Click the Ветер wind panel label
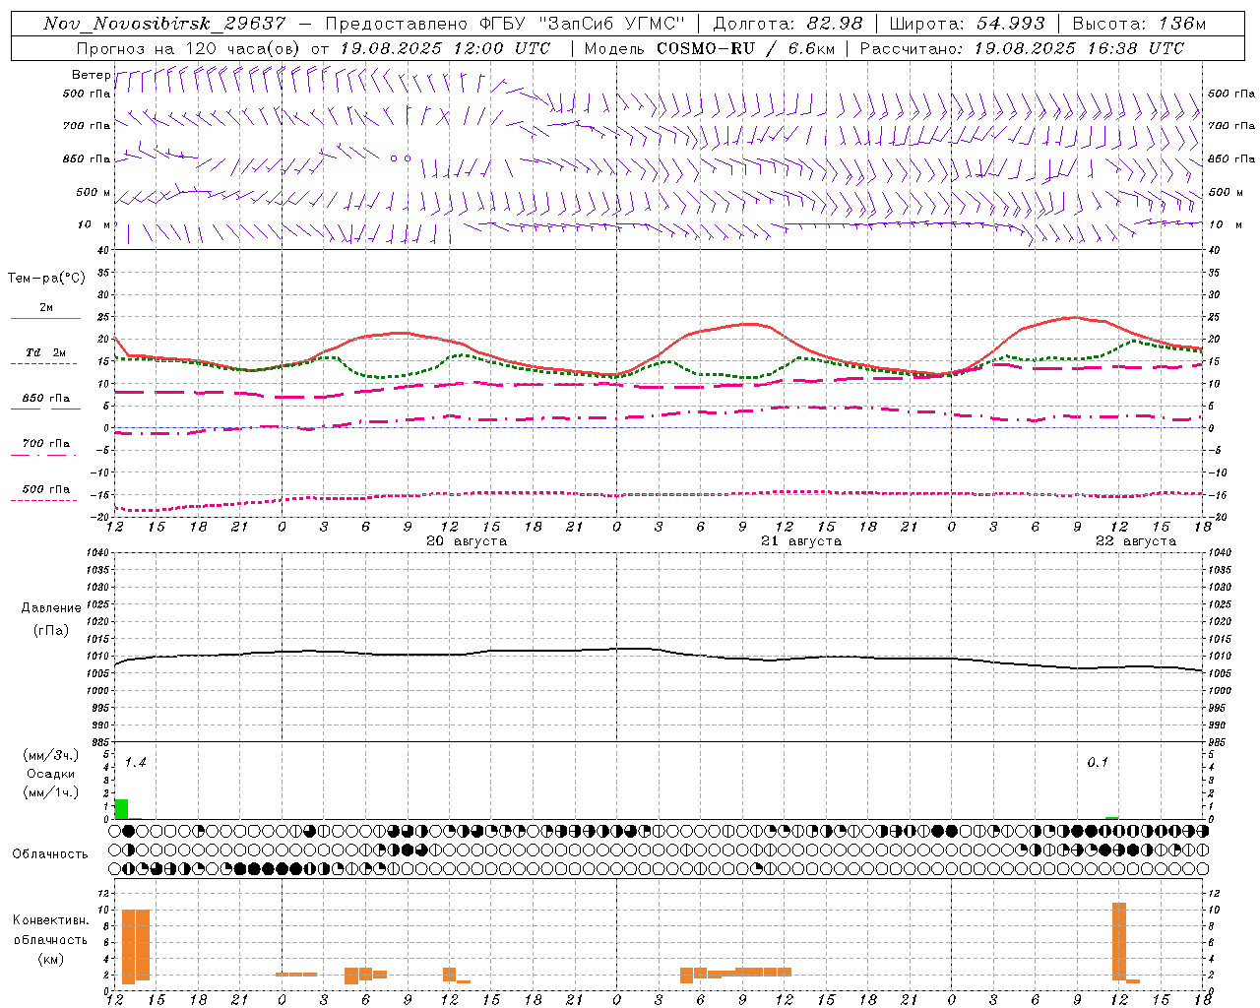Screen dimensions: 1260x1008 91,75
